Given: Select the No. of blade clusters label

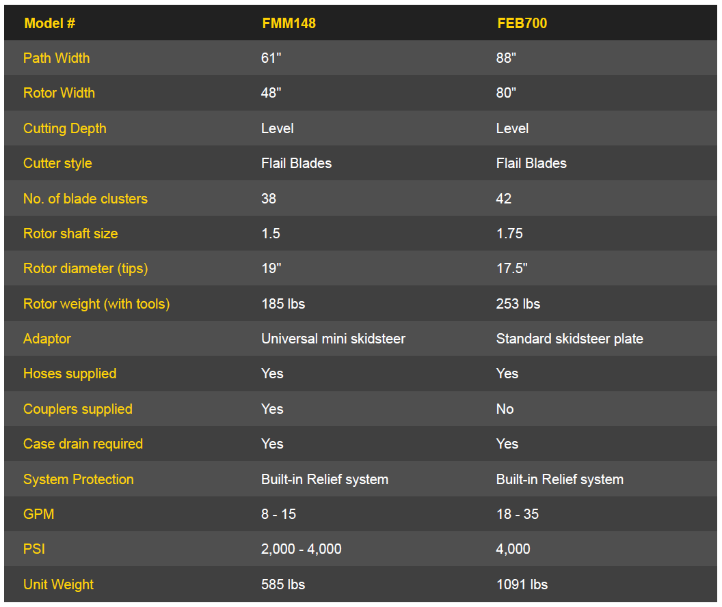Looking at the screenshot, I should click(85, 199).
